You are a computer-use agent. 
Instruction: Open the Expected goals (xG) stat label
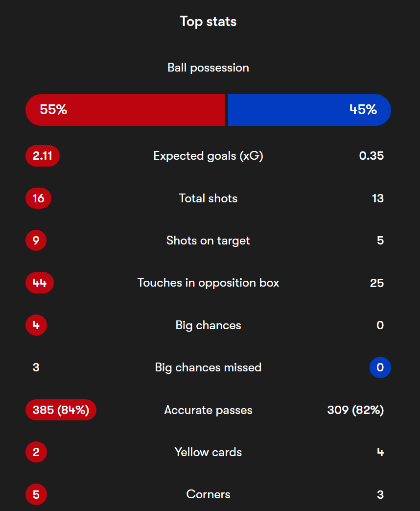209,156
